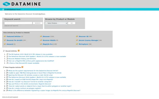The height and width of the screenshot is (99, 159).
Task: Click document icon beside free Discover3D viewer article
Action: 7,63
